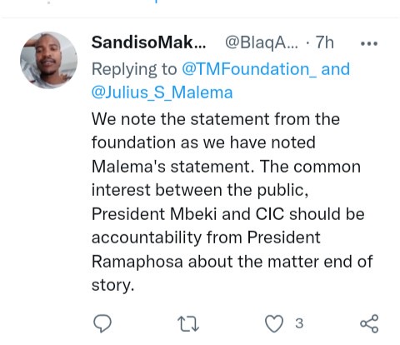Click the "Replying to" label
Image resolution: width=400 pixels, height=345 pixels.
134,69
